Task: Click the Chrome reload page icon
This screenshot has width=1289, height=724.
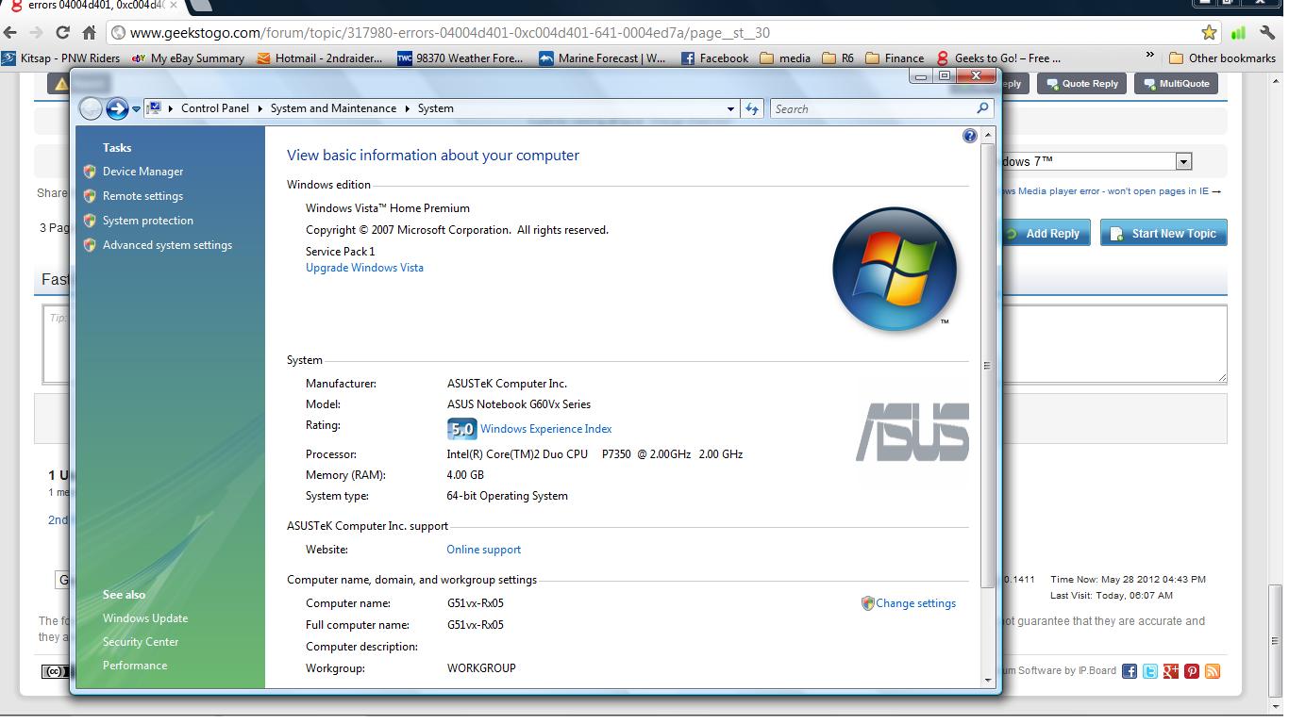Action: point(62,32)
